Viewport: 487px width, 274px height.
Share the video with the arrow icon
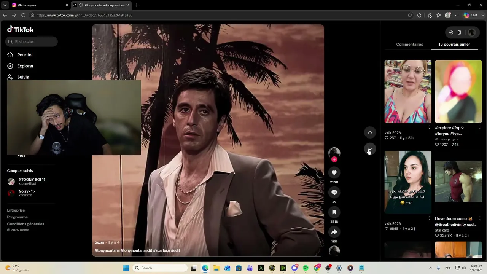[x=334, y=232]
